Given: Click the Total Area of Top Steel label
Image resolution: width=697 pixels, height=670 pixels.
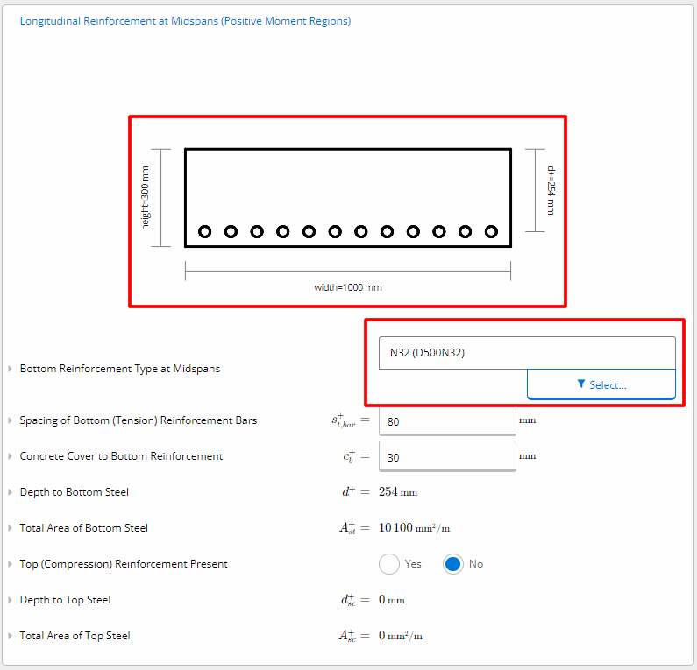Looking at the screenshot, I should 75,636.
